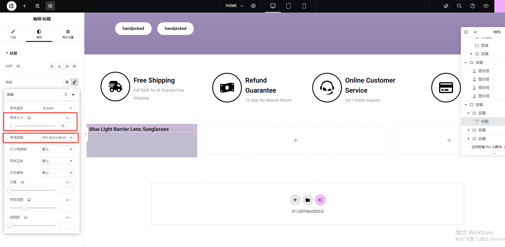Viewport: 505px width, 247px height.
Task: Open page settings gear icon
Action: (x=253, y=6)
